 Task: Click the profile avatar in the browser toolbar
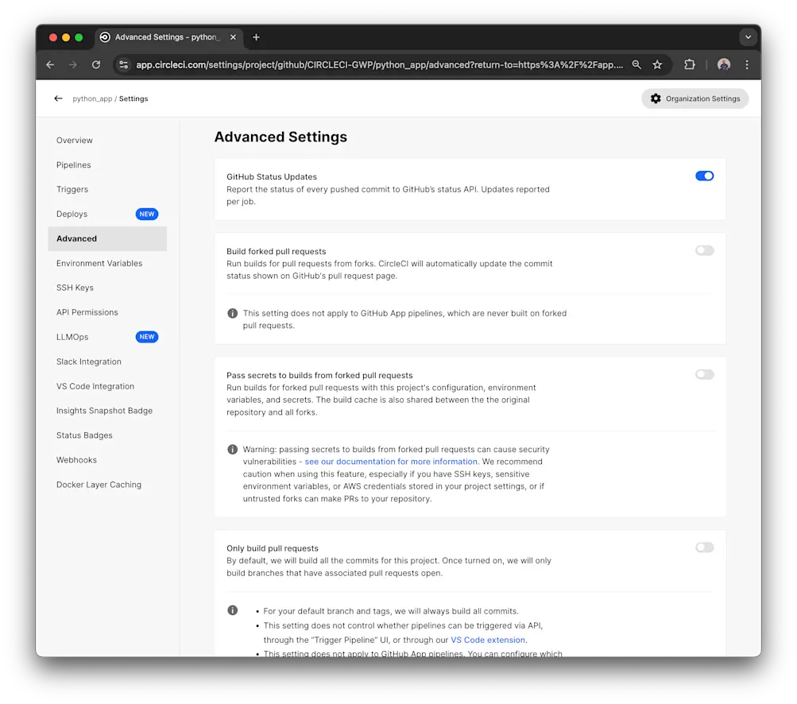click(x=723, y=64)
